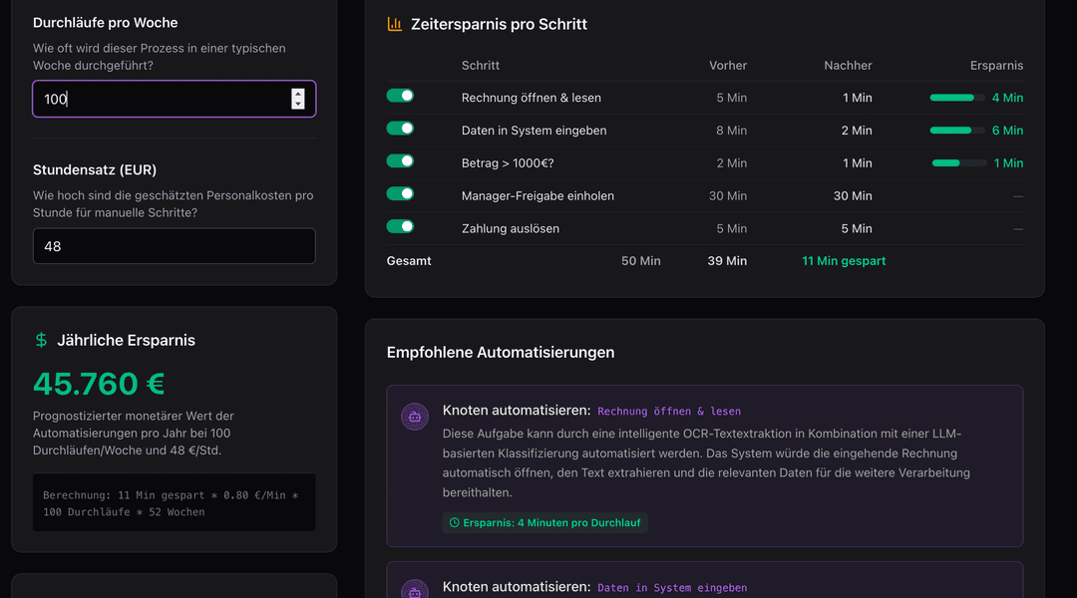Viewport: 1077px width, 598px height.
Task: Switch off the Manager-Freigabe einholen step
Action: click(401, 193)
